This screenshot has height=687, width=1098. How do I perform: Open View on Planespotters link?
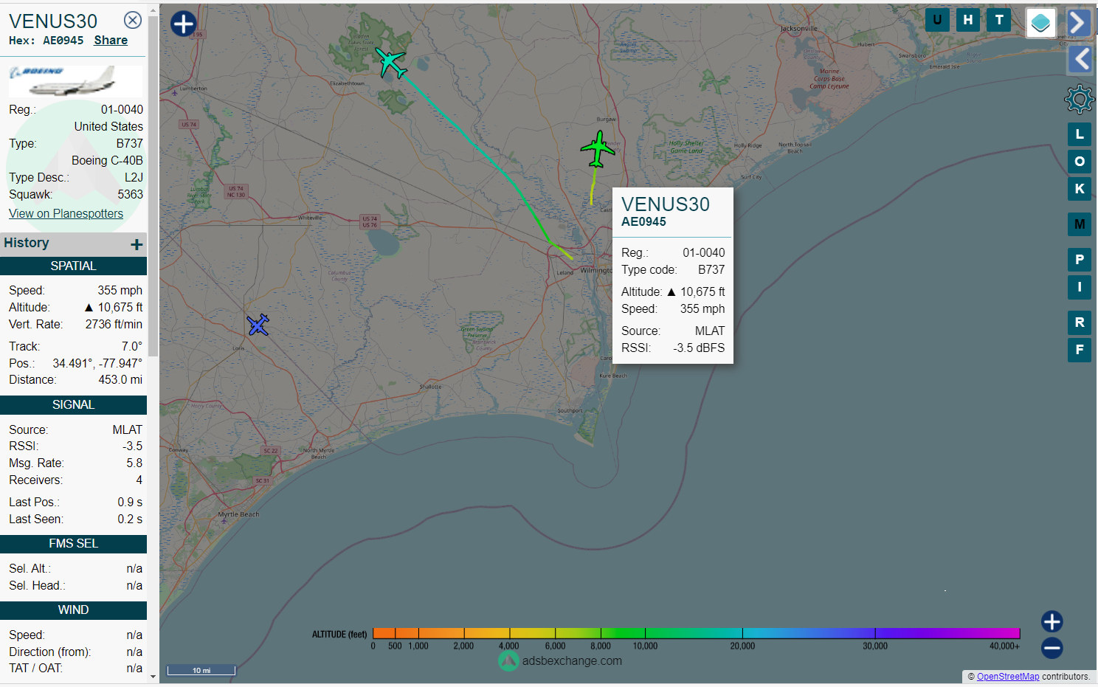pyautogui.click(x=66, y=213)
